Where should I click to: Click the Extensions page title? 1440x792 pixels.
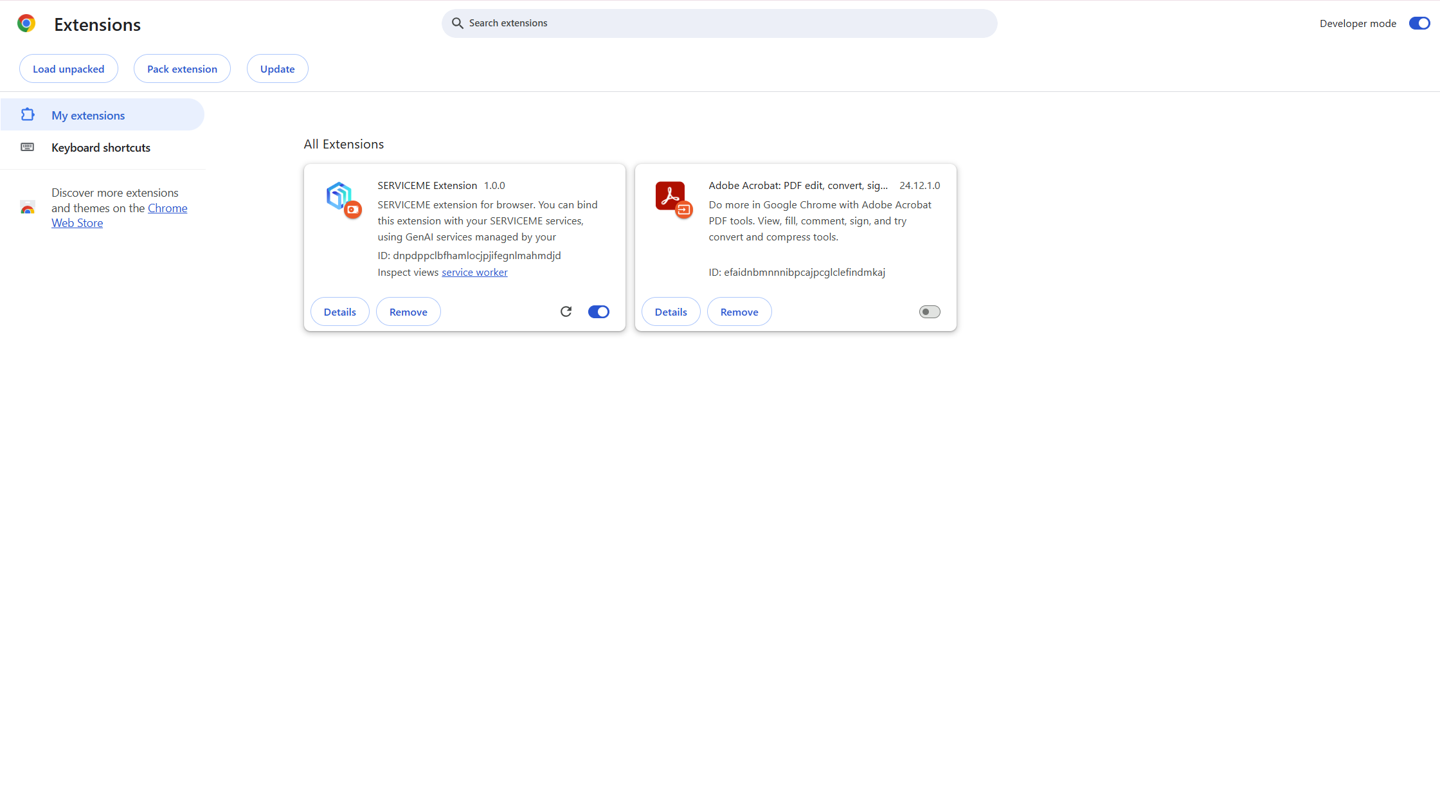coord(98,24)
